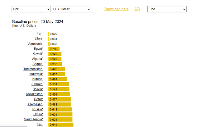Expand the Find country dropdown
This screenshot has height=127, width=215.
point(167,9)
